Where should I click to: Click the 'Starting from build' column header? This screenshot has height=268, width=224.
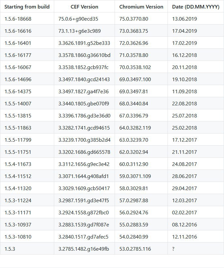click(x=27, y=7)
